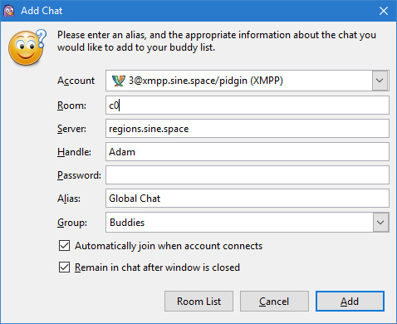Select the Account combo box showing 3@xmpp.sine.space
397x324 pixels.
point(248,81)
